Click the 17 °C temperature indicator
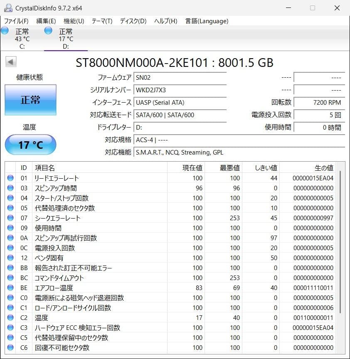The height and width of the screenshot is (359, 350). (x=30, y=145)
